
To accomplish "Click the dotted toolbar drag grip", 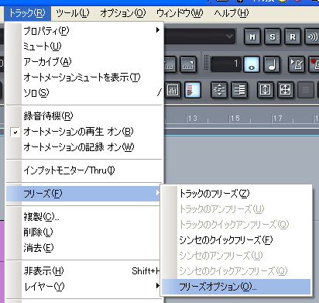I will coord(206,62).
